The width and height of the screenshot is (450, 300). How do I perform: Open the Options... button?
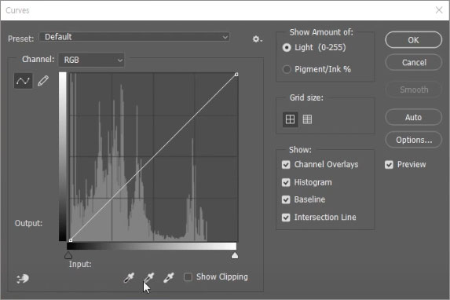point(413,140)
